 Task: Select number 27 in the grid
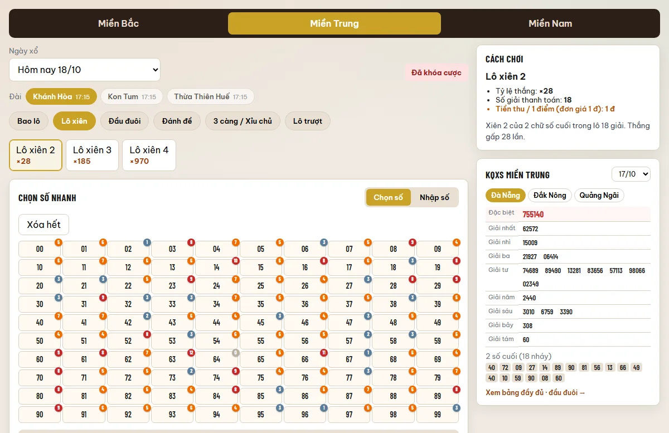[349, 286]
